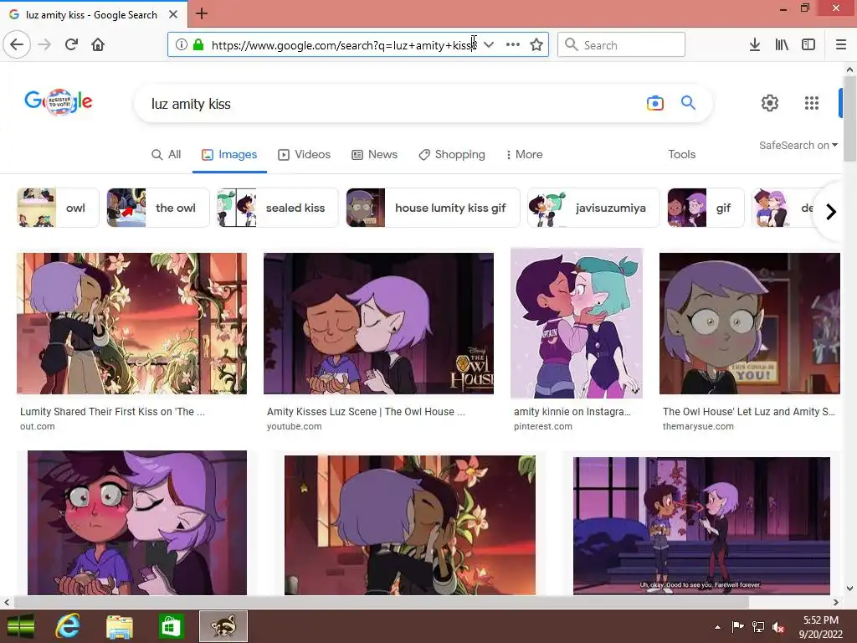Switch to the All results tab
This screenshot has width=857, height=643.
point(167,155)
